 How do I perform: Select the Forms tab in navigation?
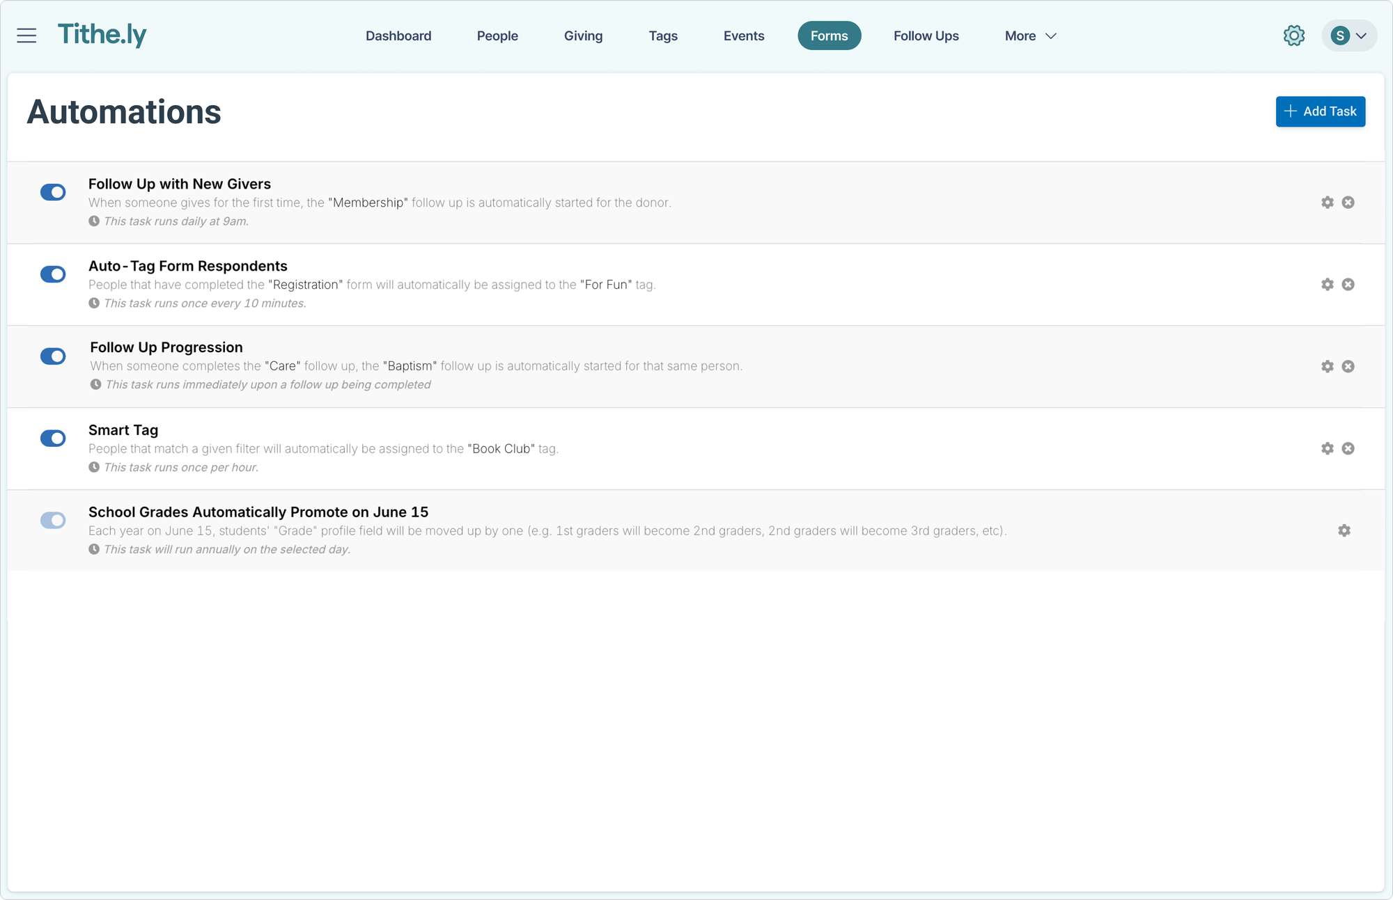pos(829,35)
